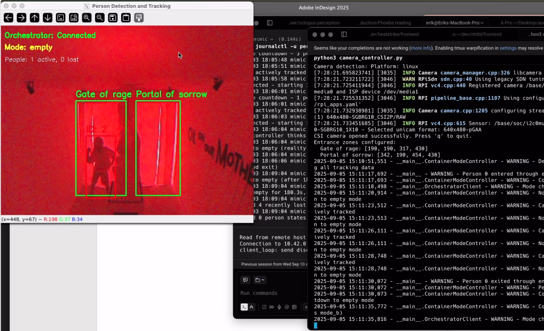Open the 'settings' link in the banner
The height and width of the screenshot is (331, 544).
point(508,48)
